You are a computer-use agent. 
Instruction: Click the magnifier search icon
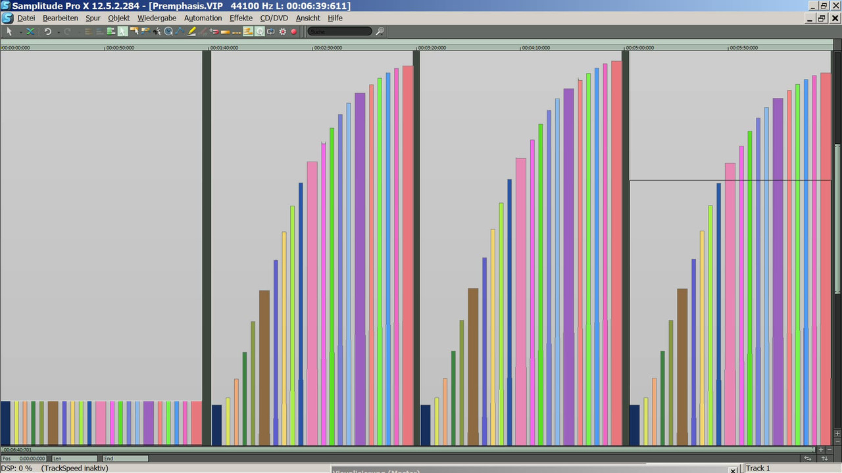381,31
